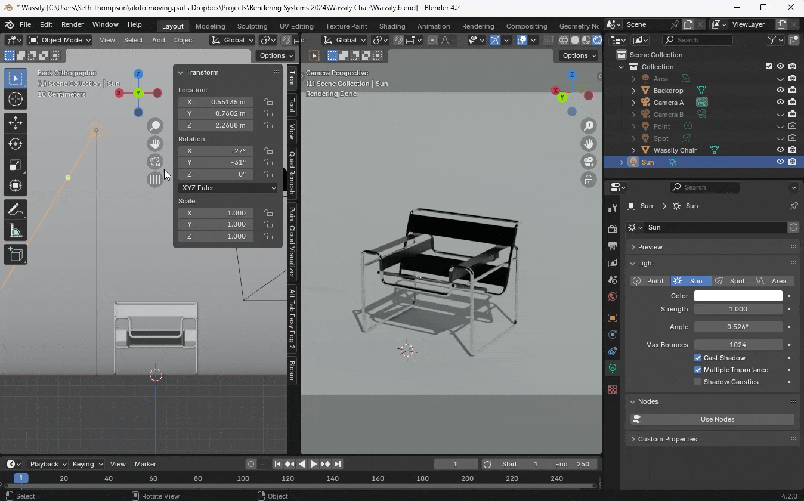Image resolution: width=804 pixels, height=501 pixels.
Task: Open the World properties tab
Action: tap(612, 296)
